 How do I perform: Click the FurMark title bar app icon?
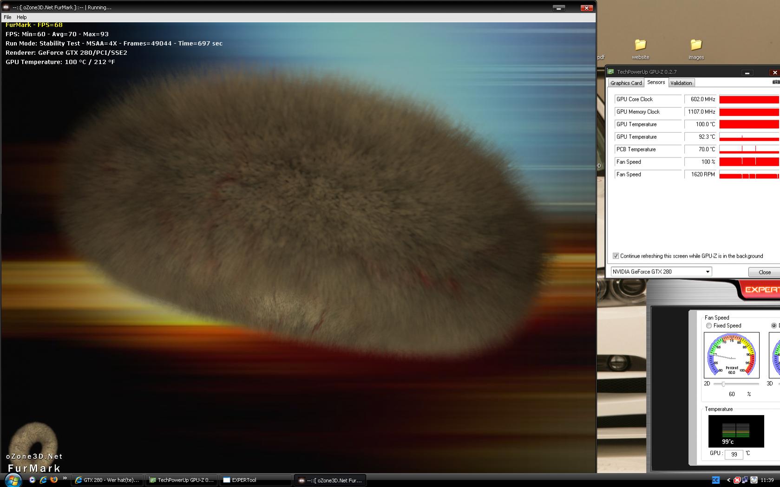coord(6,7)
